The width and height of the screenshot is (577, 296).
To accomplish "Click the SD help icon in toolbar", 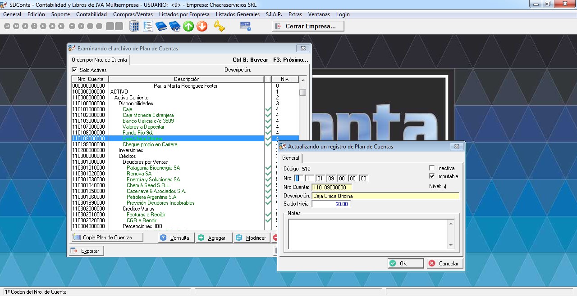I will pos(245,27).
